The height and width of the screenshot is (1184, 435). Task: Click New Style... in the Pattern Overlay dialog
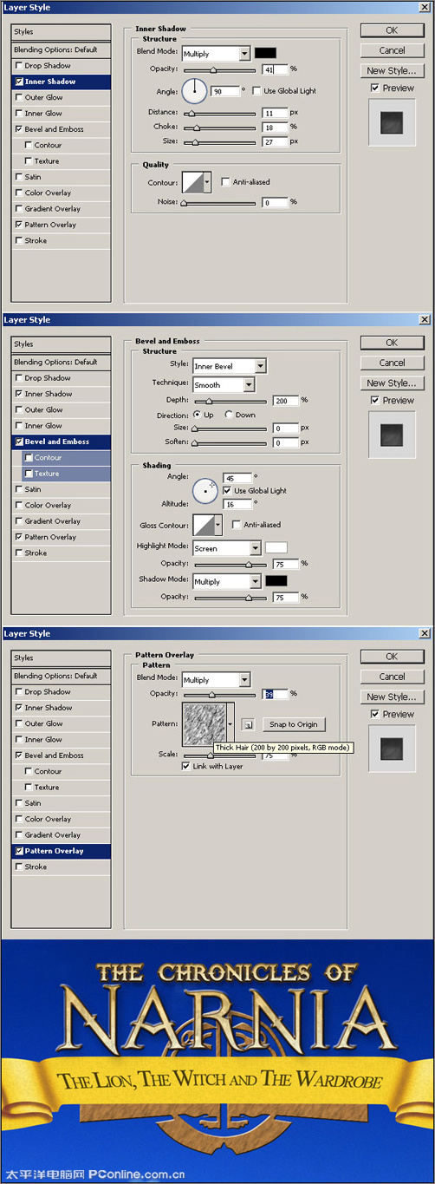tap(392, 697)
